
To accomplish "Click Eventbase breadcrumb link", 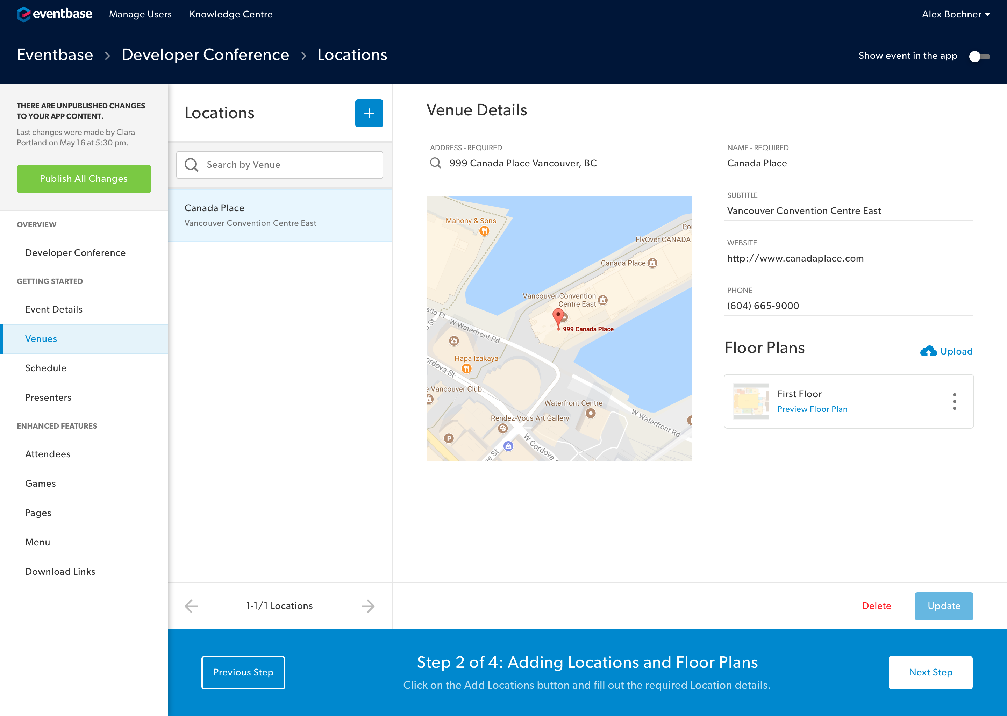I will click(x=55, y=55).
